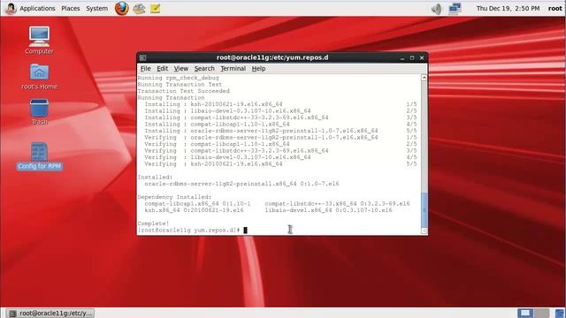Click the terminal title bar text root@oracle11g:/etc/yum.repos.d

click(272, 57)
